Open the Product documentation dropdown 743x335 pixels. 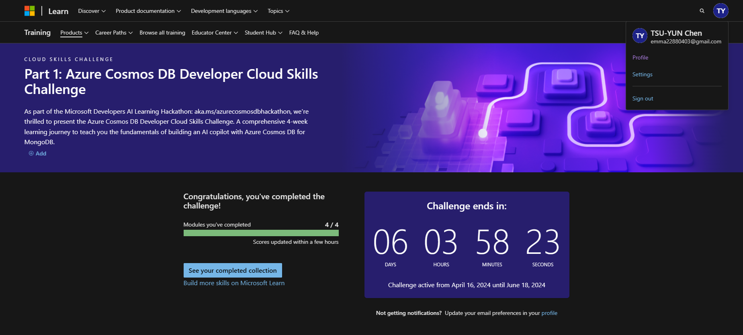[x=148, y=11]
